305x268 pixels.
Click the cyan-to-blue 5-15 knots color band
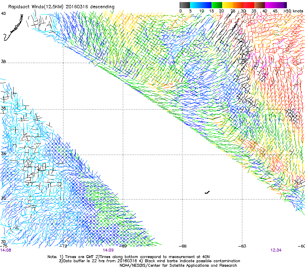click(x=201, y=5)
